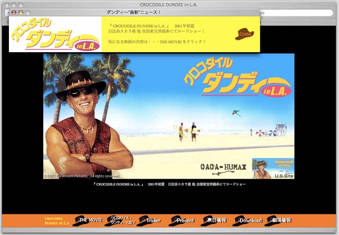Minimize the news popup with the yellow button
Viewport: 339px width, 235px height.
(x=21, y=12)
